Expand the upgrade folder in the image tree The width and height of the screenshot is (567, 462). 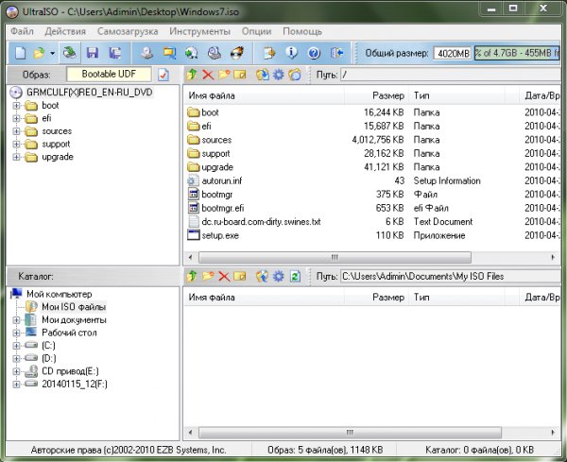16,157
